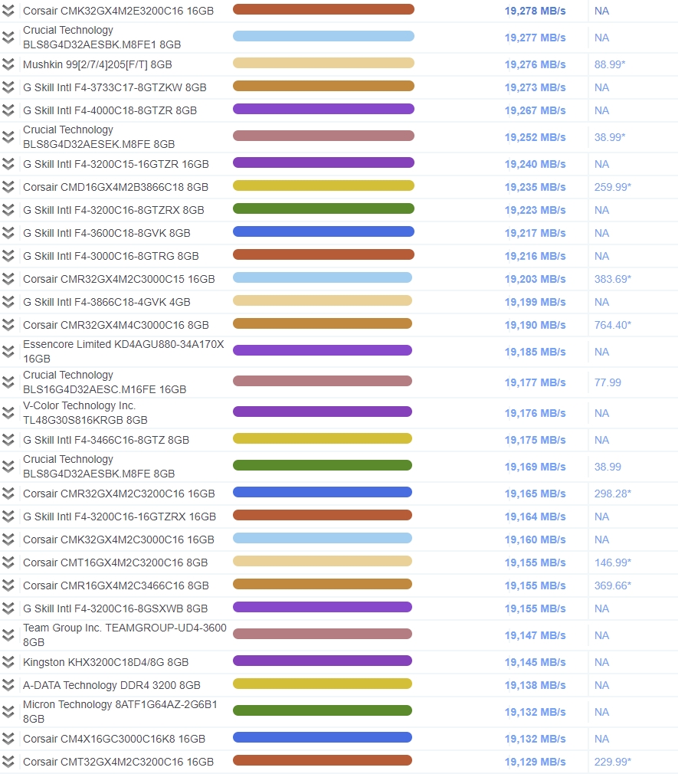Click the 764.40* price link

[x=613, y=325]
